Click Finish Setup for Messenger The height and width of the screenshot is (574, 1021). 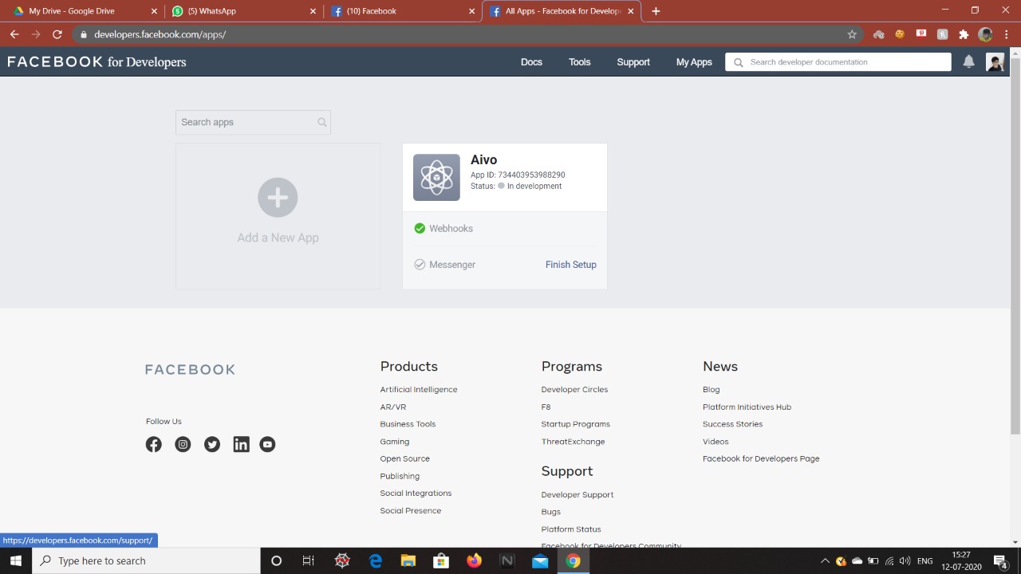(x=571, y=265)
